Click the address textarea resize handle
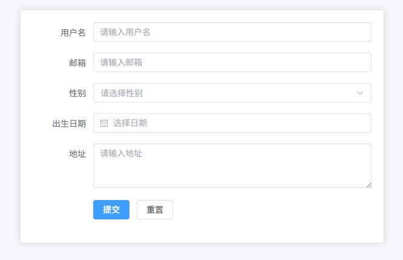Screen dimensions: 403x260 [369, 185]
